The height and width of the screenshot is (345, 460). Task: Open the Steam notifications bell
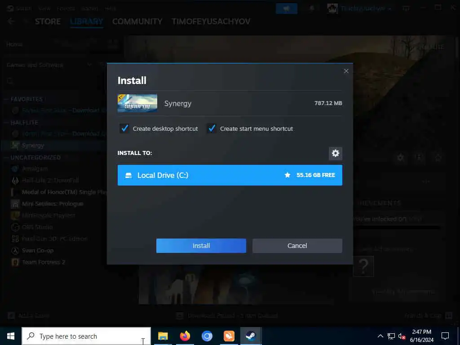pyautogui.click(x=312, y=9)
